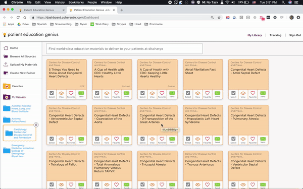
Task: View the 'Keeping Little Hearts Healthy' card
Action: point(152,94)
